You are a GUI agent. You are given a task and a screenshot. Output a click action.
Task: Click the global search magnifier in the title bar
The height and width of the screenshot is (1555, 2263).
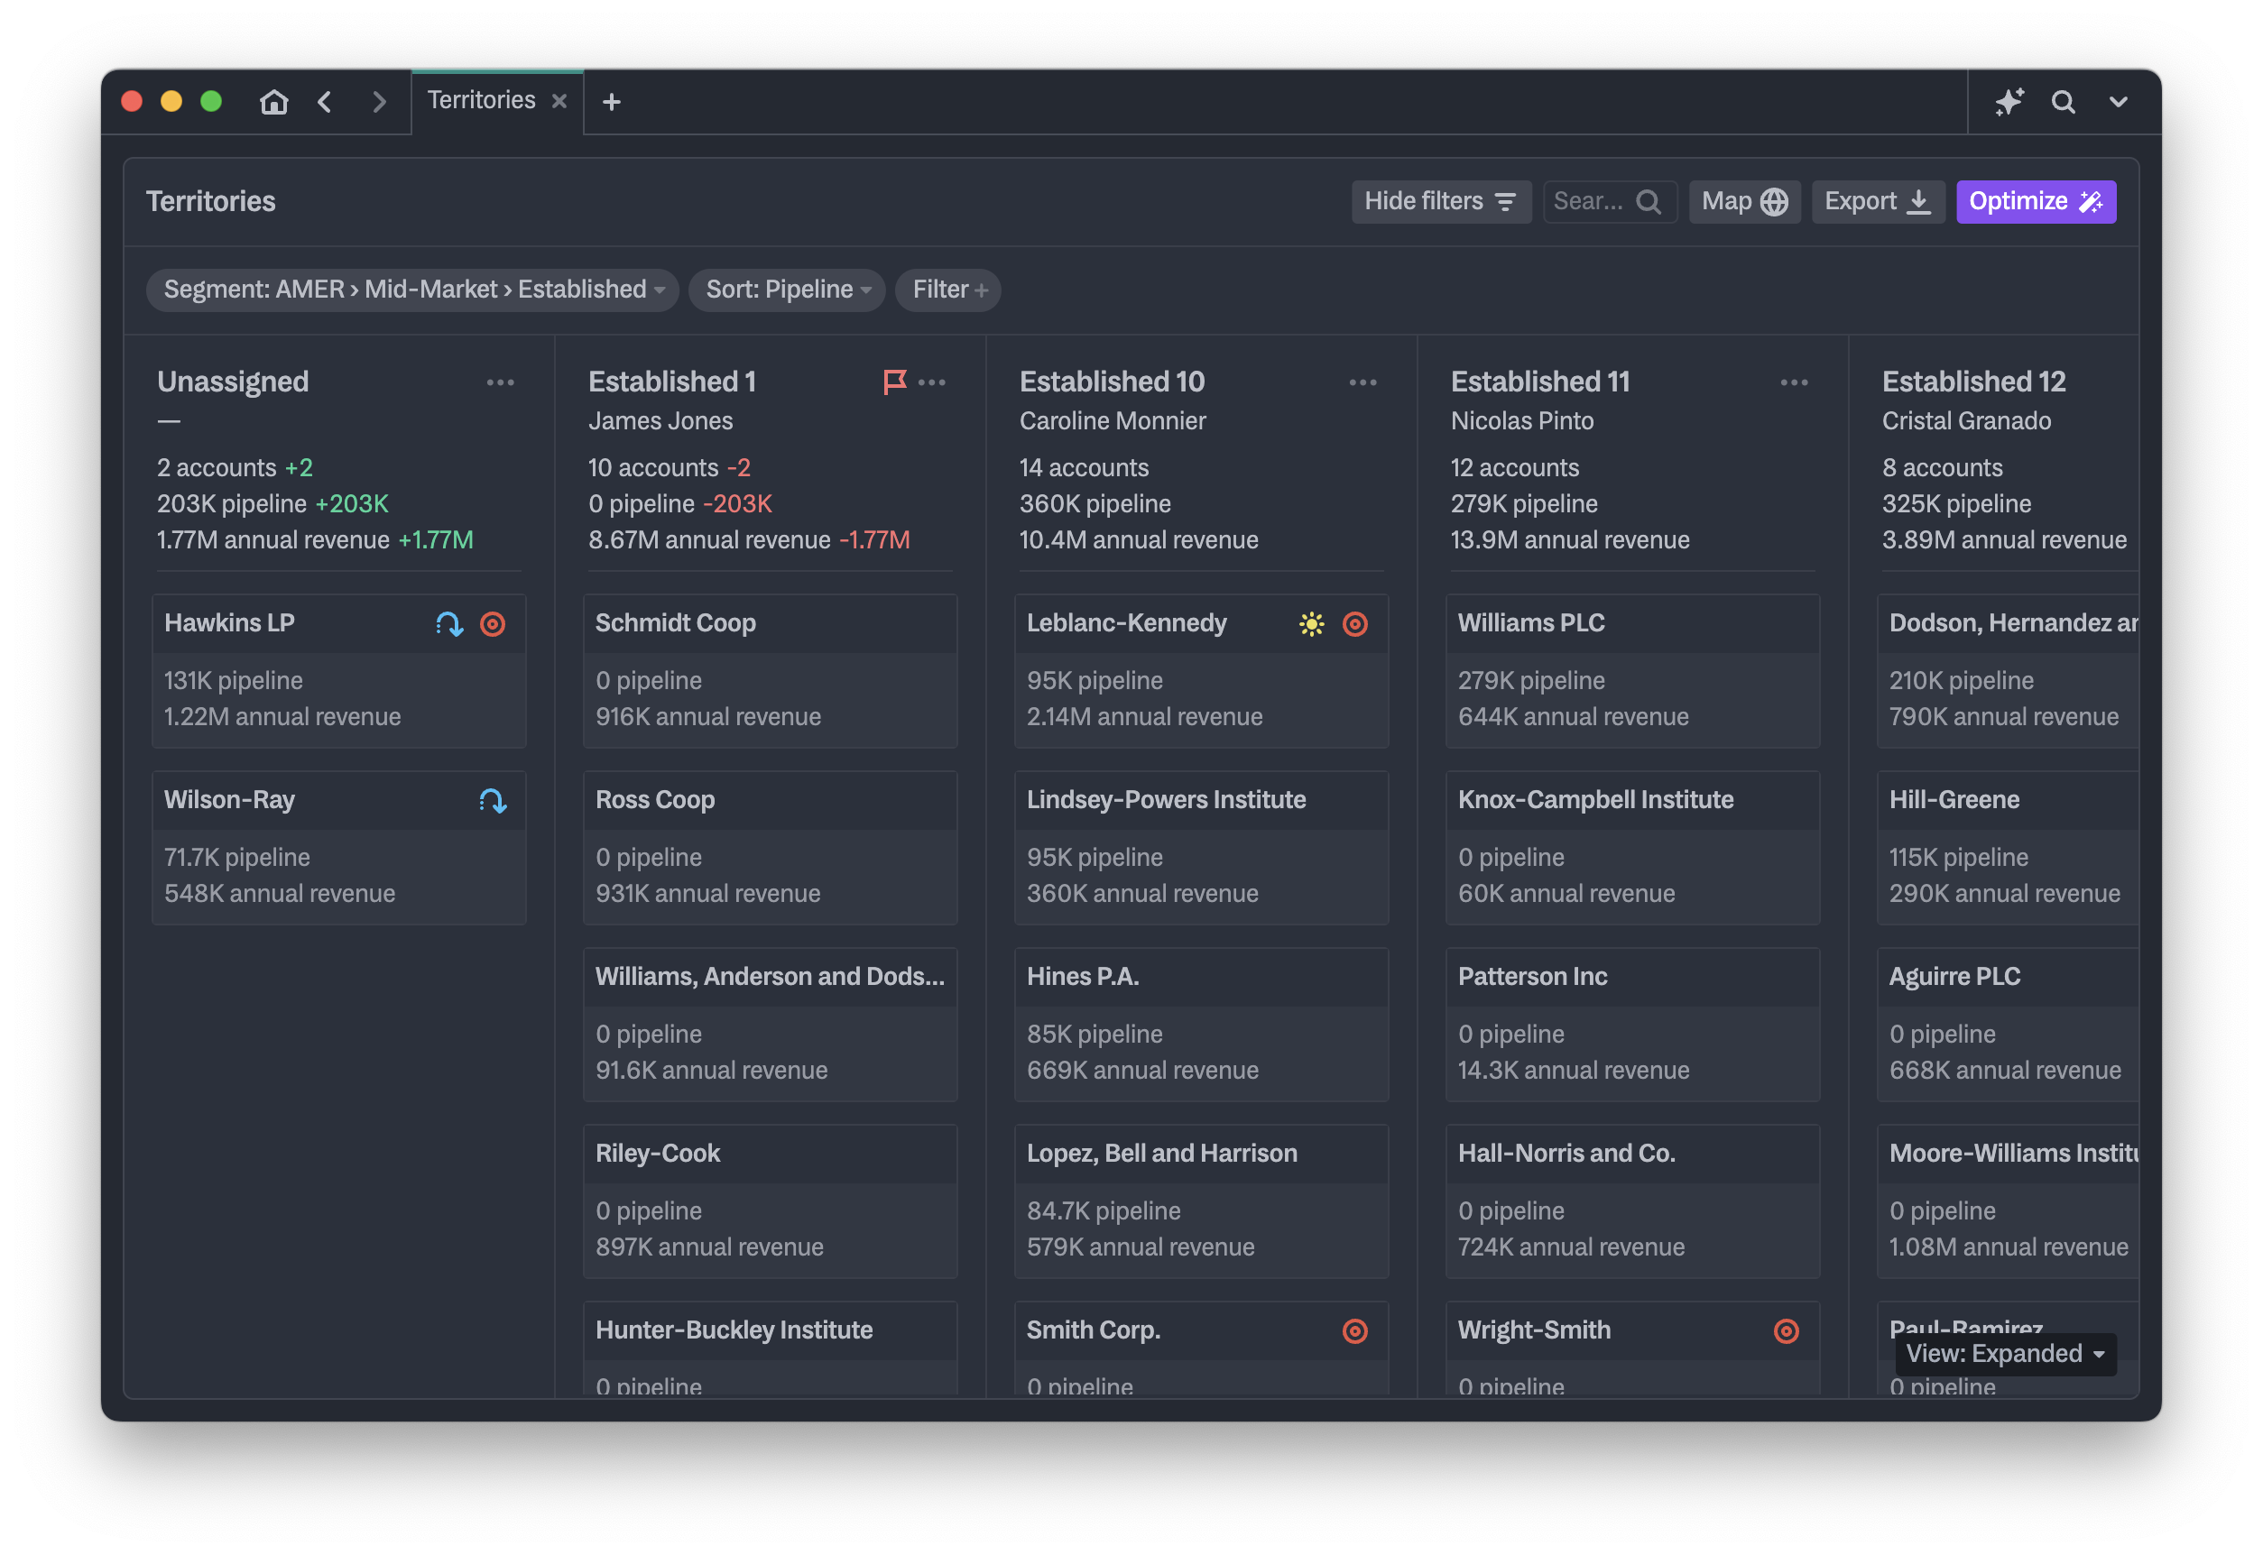[2064, 101]
